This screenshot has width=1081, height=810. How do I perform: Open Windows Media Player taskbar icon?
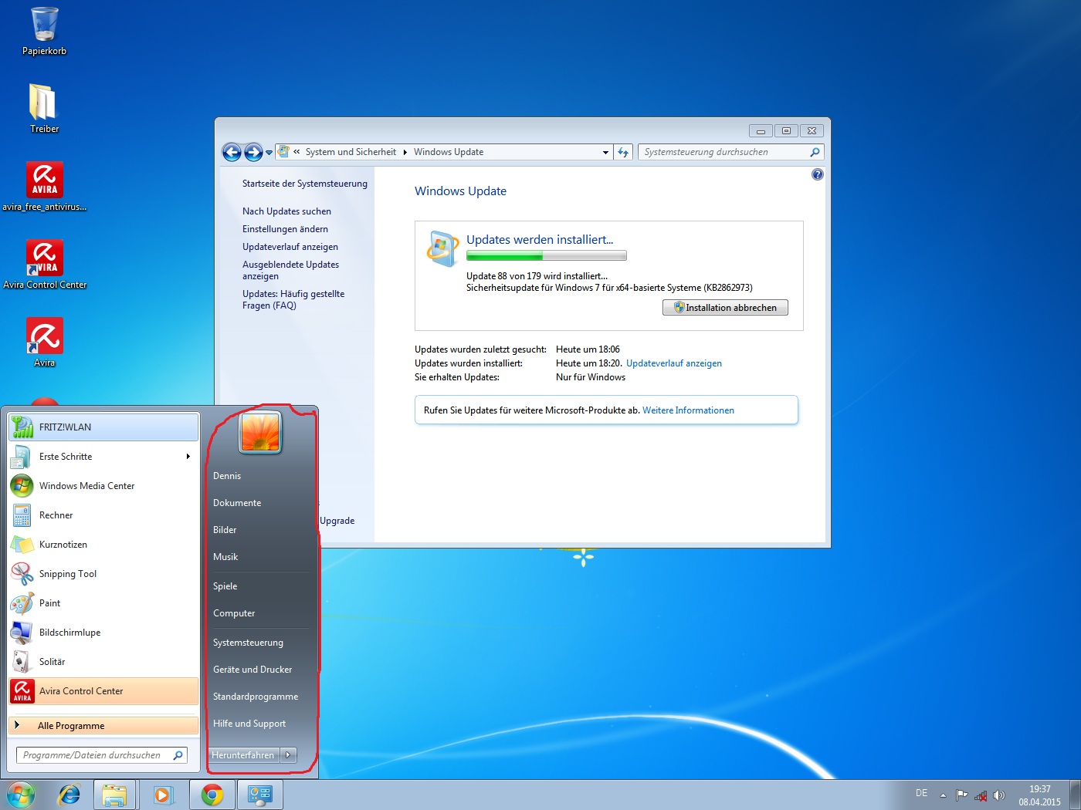coord(163,795)
